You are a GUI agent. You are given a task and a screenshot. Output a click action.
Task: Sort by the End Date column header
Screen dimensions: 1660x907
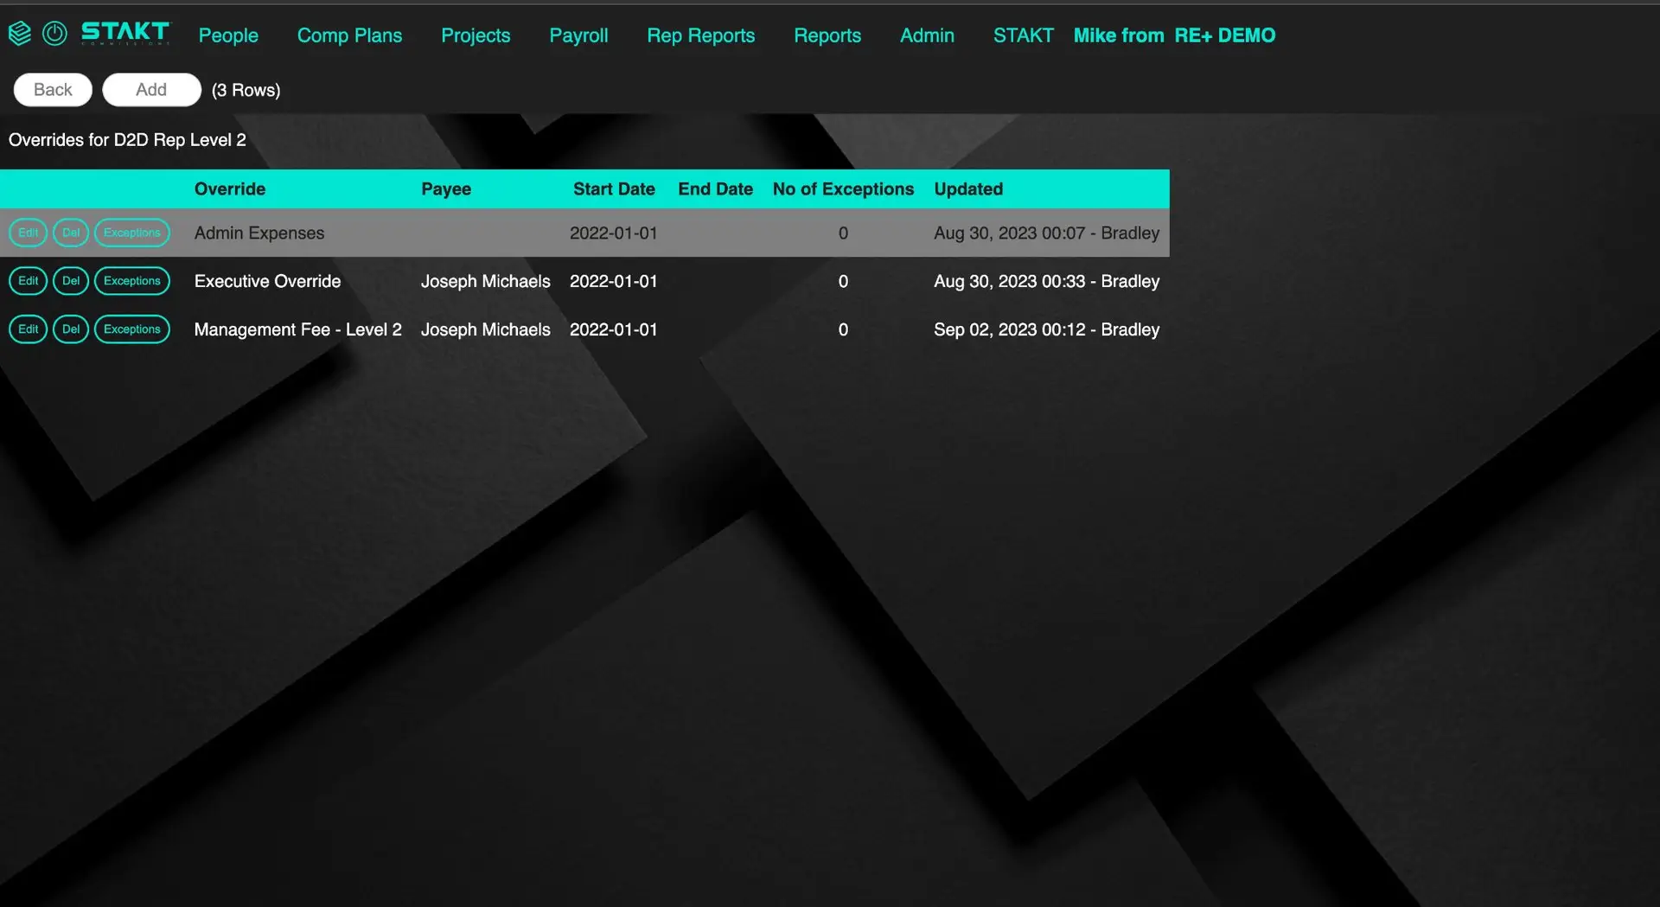point(715,189)
